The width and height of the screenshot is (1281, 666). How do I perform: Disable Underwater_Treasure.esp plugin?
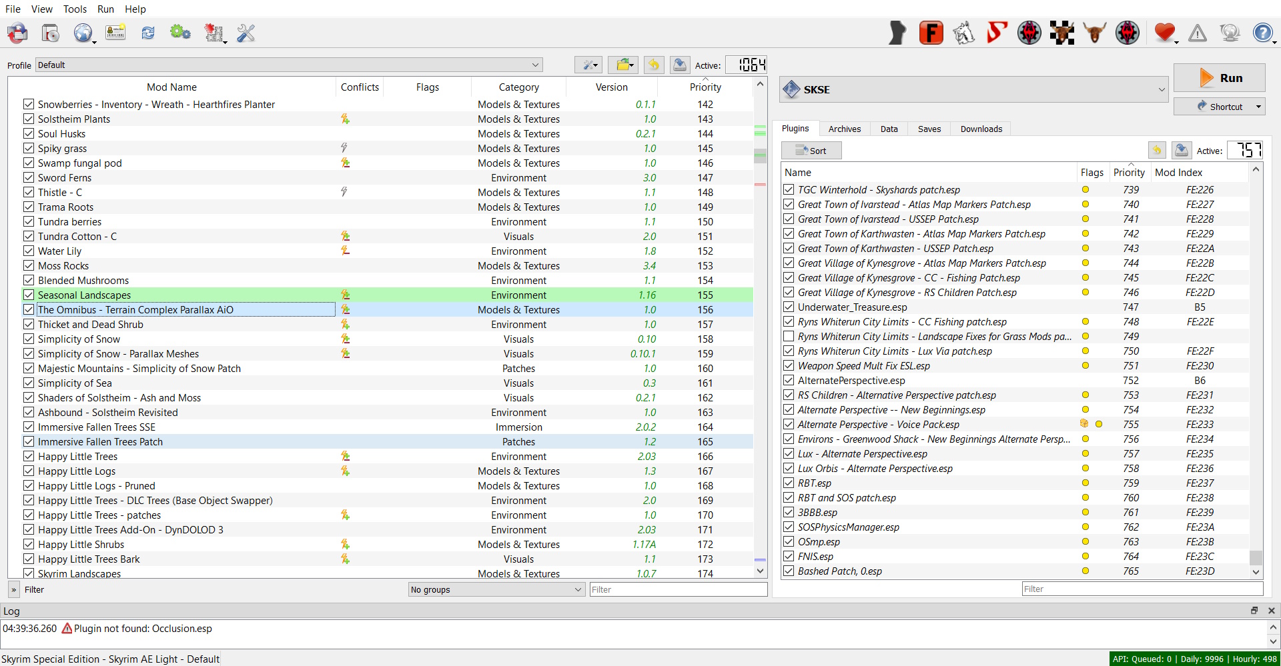coord(789,307)
